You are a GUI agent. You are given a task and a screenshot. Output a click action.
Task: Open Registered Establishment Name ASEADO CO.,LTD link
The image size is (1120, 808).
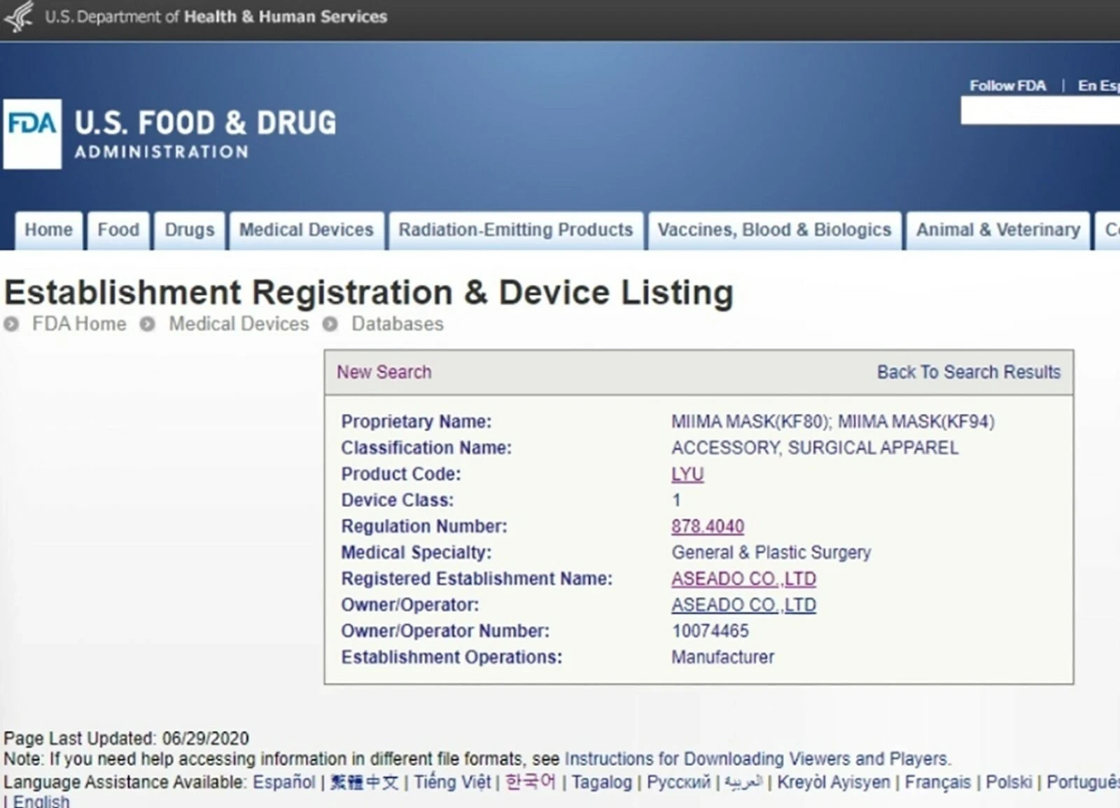tap(744, 579)
